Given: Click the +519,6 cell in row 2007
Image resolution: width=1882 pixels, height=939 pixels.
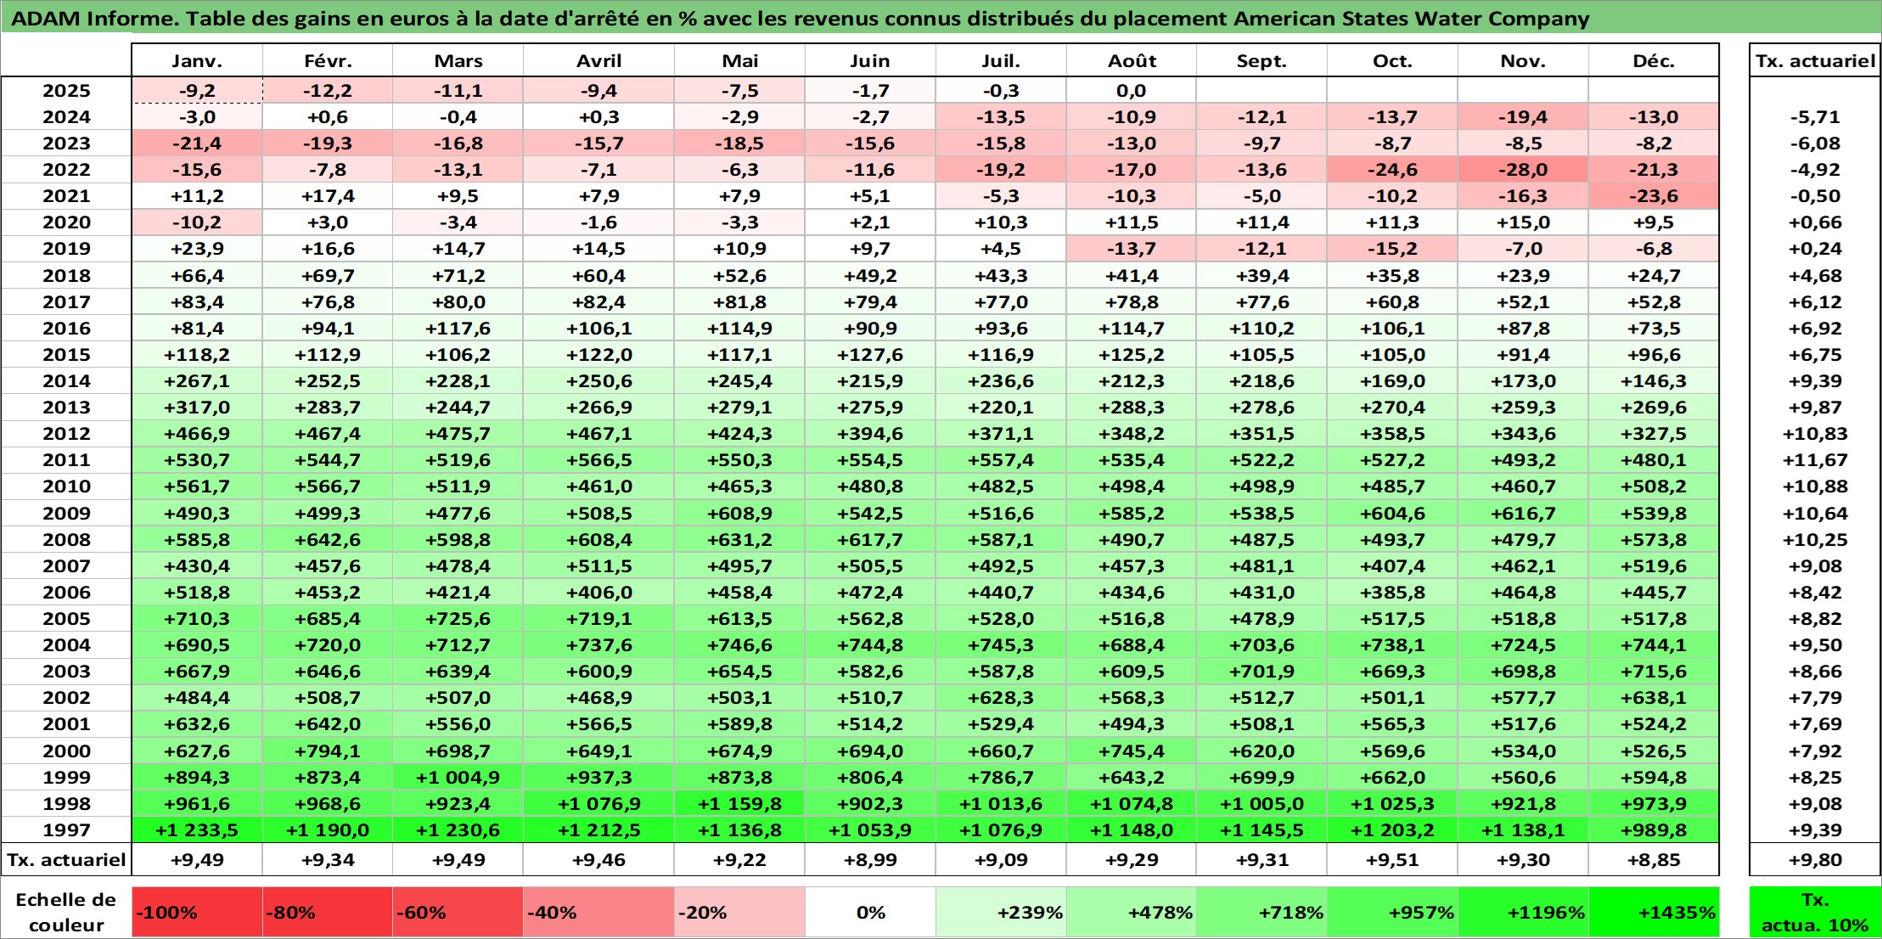Looking at the screenshot, I should 1654,566.
